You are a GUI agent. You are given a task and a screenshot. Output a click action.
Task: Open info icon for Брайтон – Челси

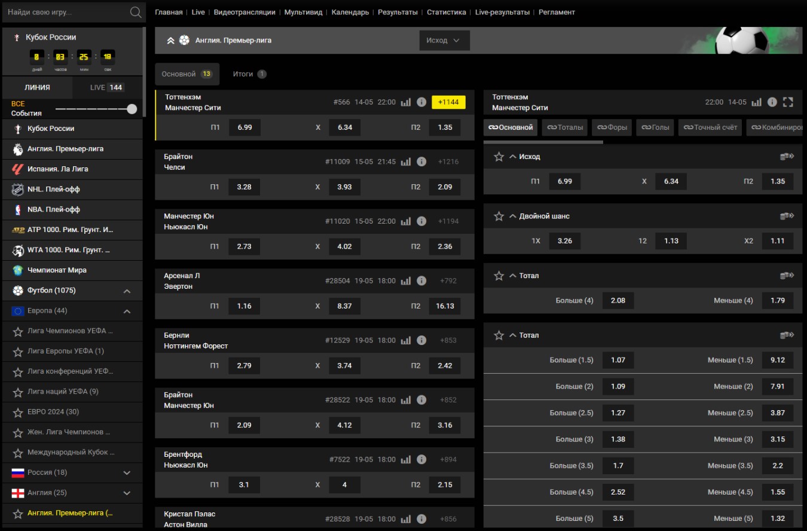pos(421,161)
